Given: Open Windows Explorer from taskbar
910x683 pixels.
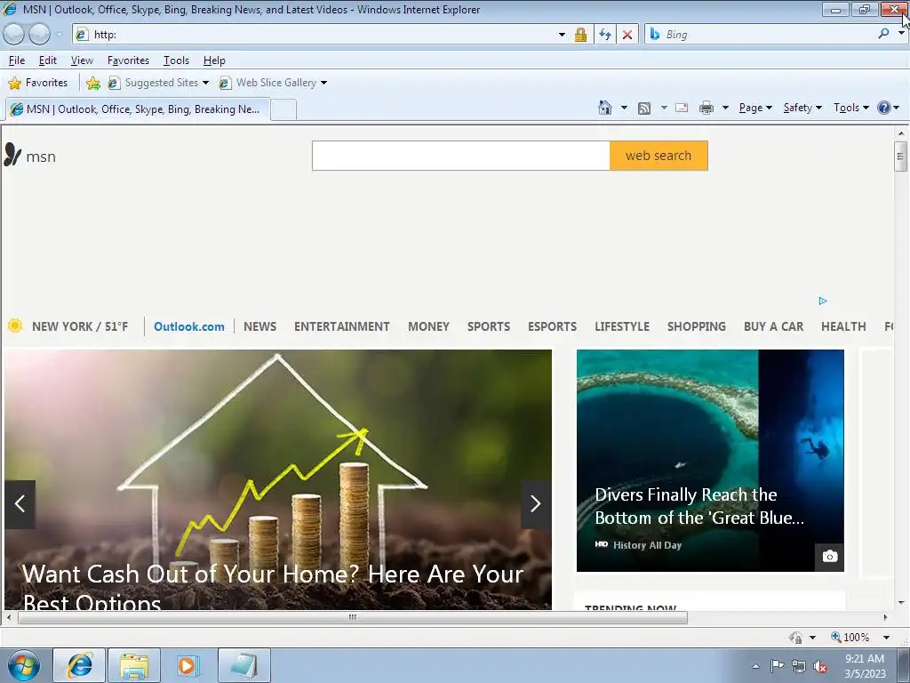Looking at the screenshot, I should [134, 665].
